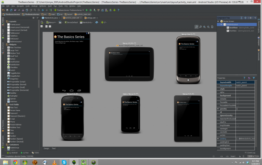Click the Palette settings gear icon
The height and width of the screenshot is (165, 262).
34,18
